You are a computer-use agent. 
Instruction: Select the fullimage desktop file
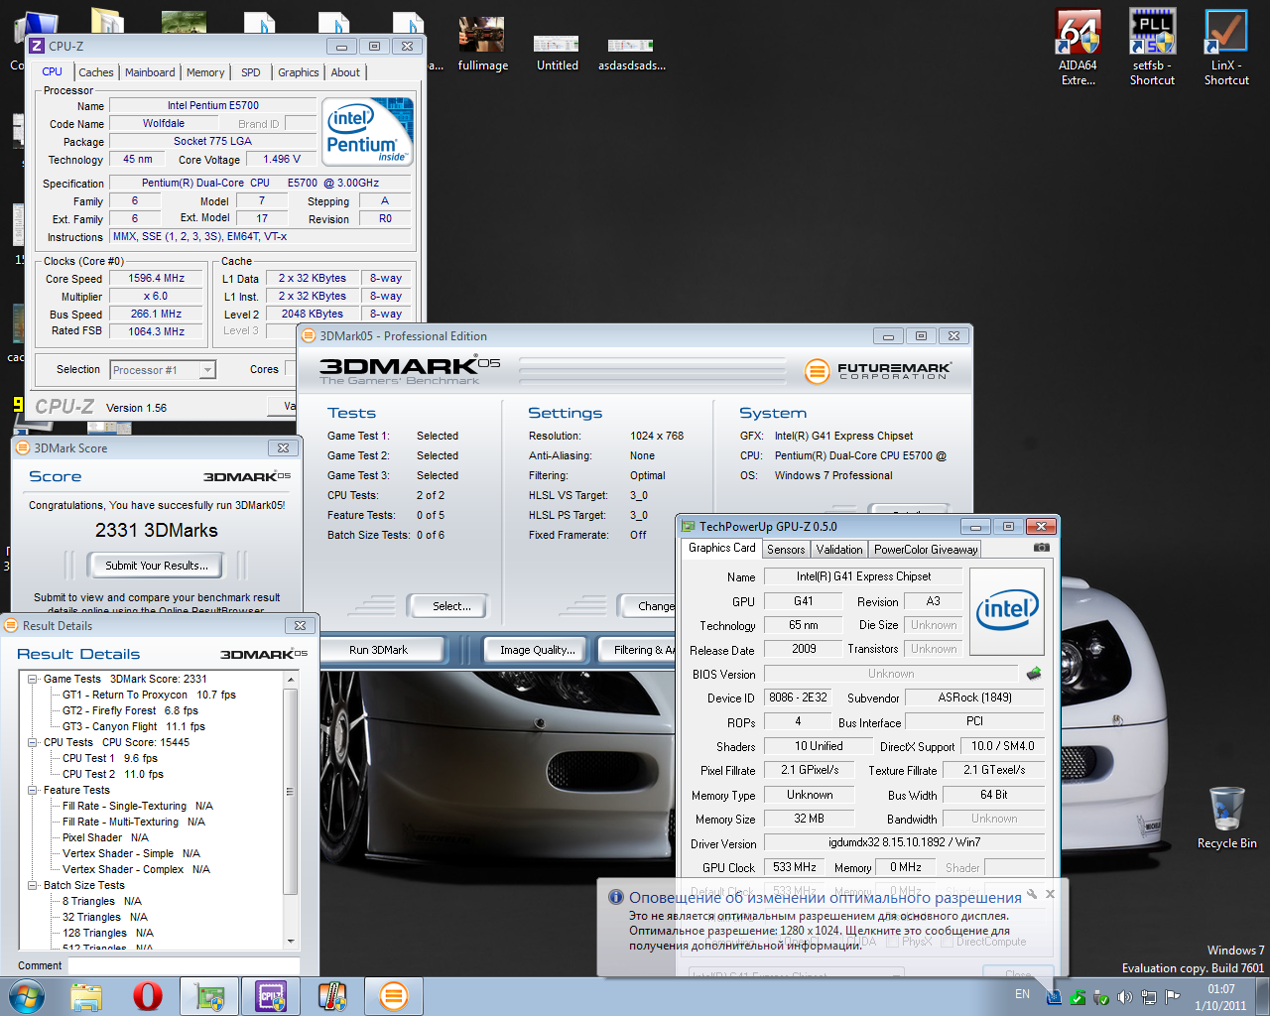[x=482, y=43]
